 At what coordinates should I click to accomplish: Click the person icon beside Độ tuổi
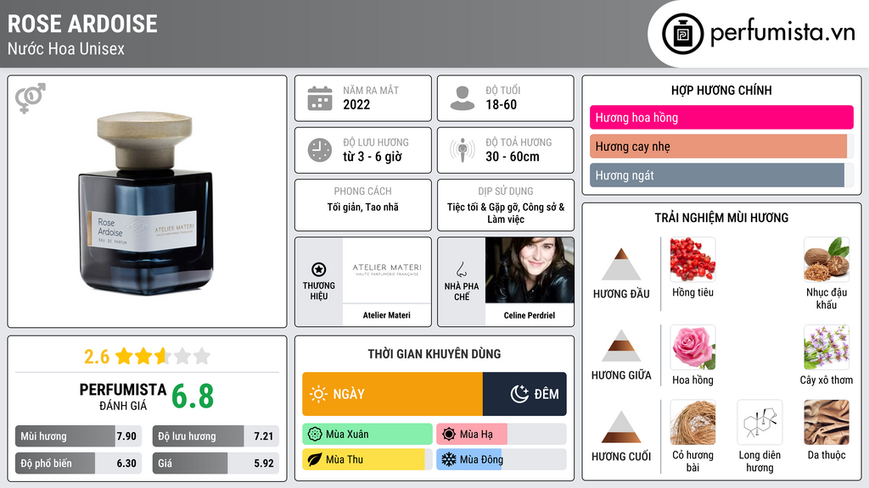tap(463, 98)
